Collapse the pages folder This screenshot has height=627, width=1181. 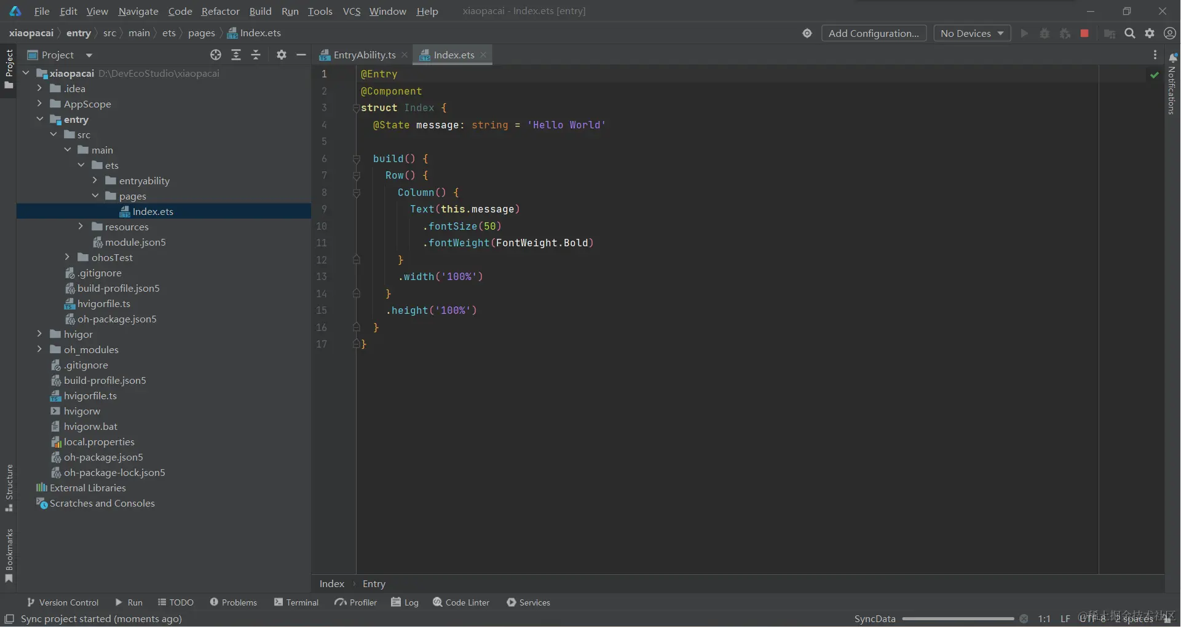coord(95,196)
